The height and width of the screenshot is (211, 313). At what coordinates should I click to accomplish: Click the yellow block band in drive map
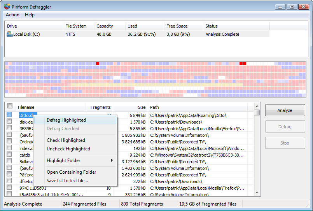[x=157, y=85]
